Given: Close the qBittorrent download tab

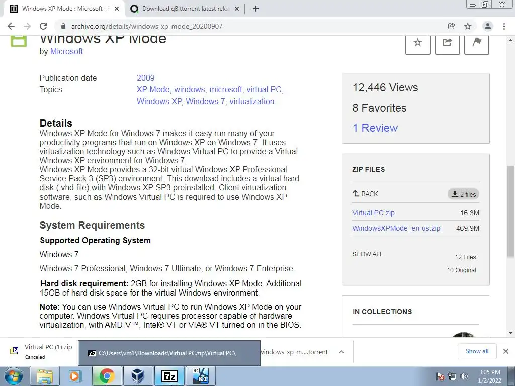Looking at the screenshot, I should [x=237, y=9].
